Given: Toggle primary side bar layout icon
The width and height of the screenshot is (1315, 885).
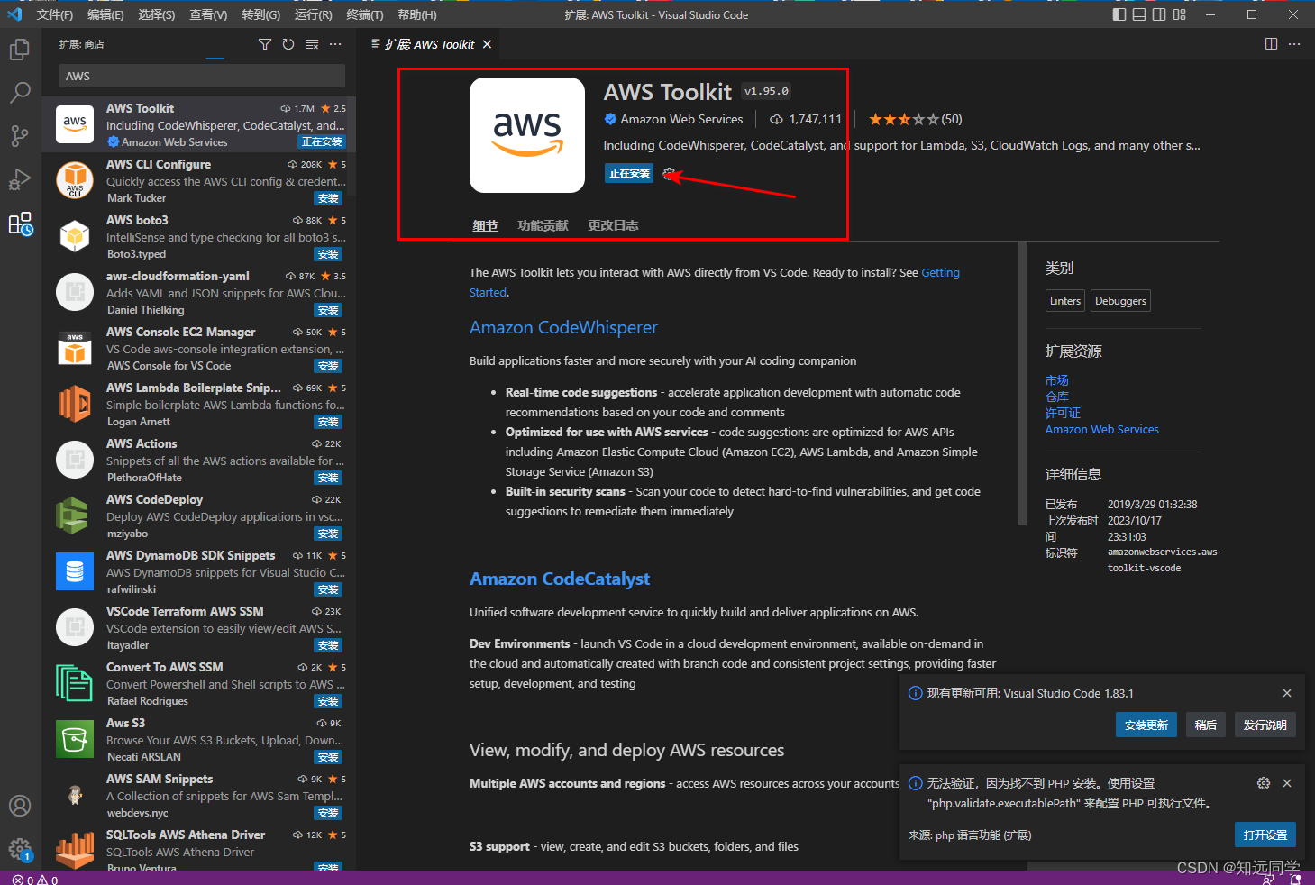Looking at the screenshot, I should tap(1119, 14).
